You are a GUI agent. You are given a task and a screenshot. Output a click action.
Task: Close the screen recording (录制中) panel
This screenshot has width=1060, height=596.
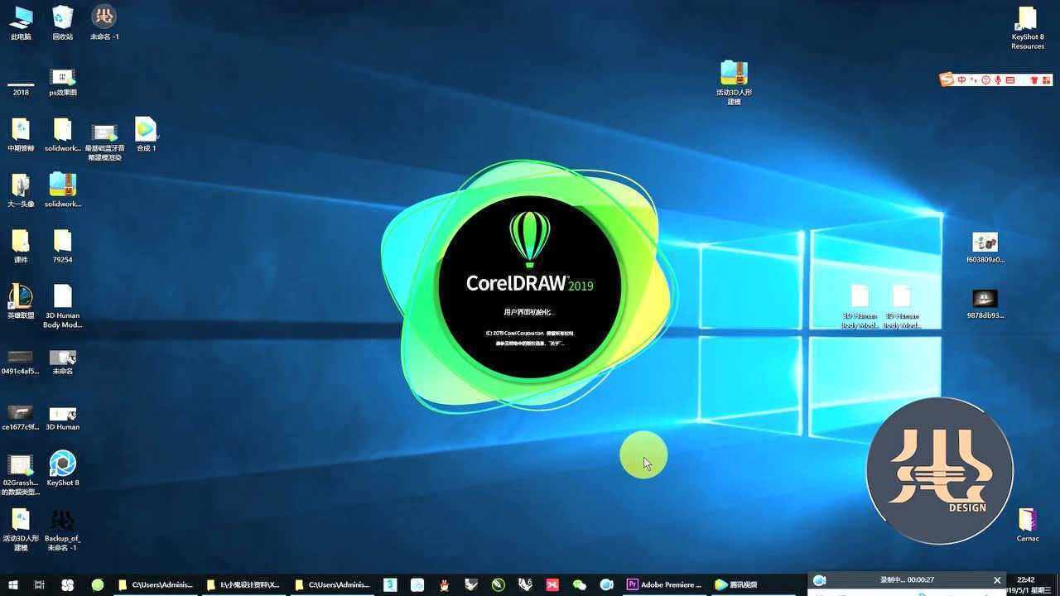coord(997,580)
